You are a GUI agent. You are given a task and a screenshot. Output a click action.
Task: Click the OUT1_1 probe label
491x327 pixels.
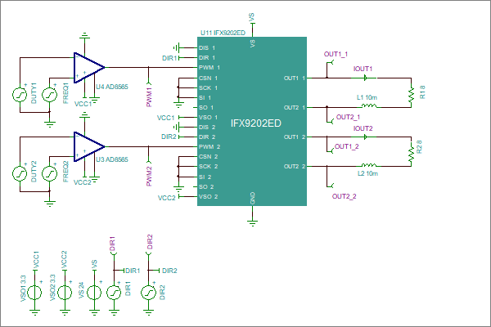336,54
